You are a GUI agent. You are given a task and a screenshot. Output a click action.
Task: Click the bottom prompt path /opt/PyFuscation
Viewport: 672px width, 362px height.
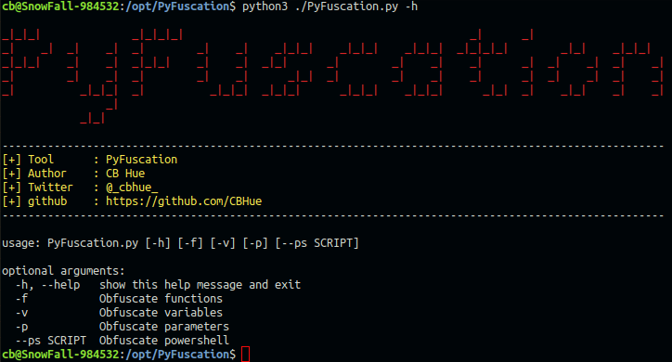177,355
